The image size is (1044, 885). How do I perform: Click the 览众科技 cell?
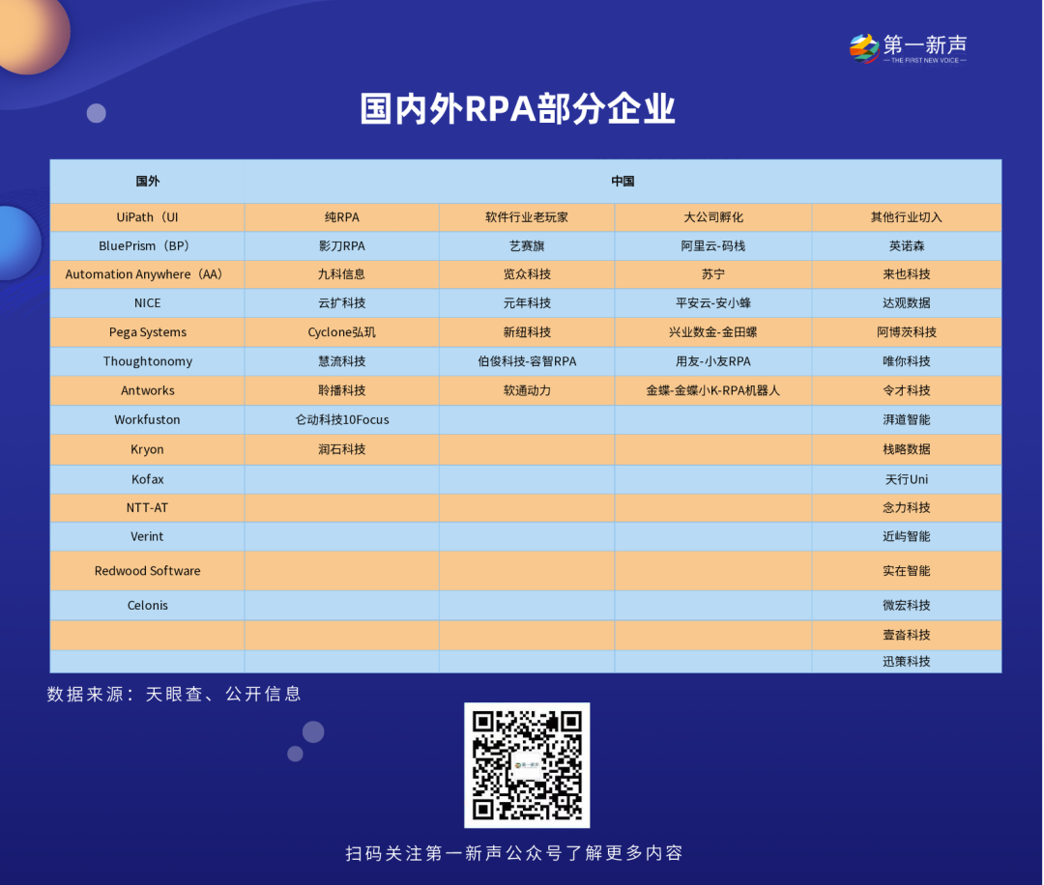pyautogui.click(x=527, y=274)
